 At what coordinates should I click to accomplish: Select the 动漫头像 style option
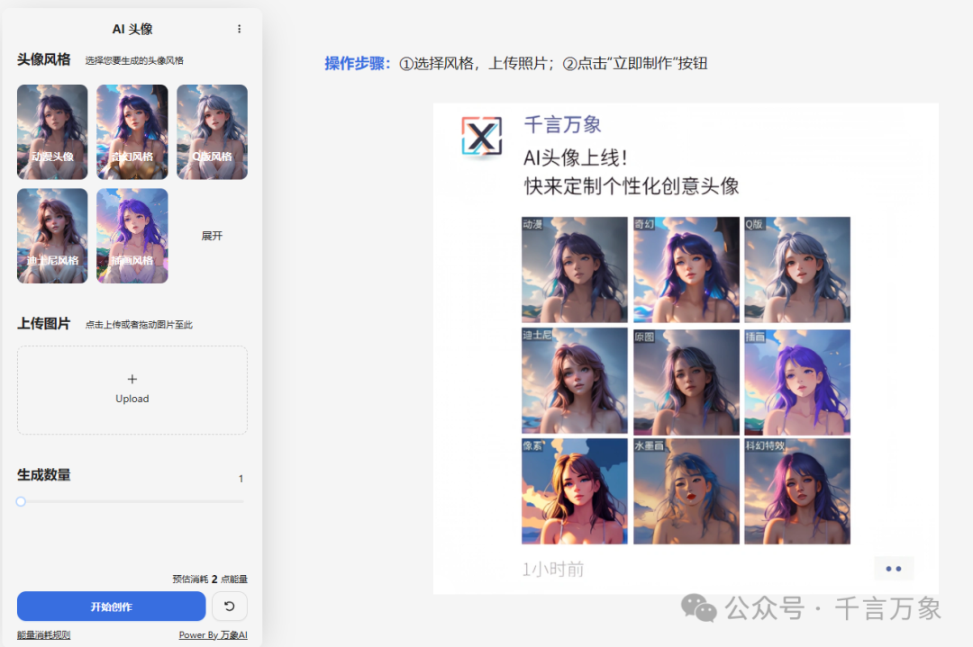pos(52,132)
